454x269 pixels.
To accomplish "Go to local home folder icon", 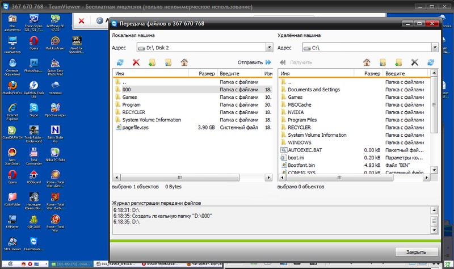I will (184, 62).
